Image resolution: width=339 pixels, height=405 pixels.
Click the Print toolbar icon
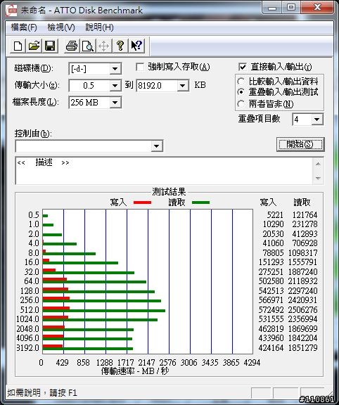[x=72, y=46]
